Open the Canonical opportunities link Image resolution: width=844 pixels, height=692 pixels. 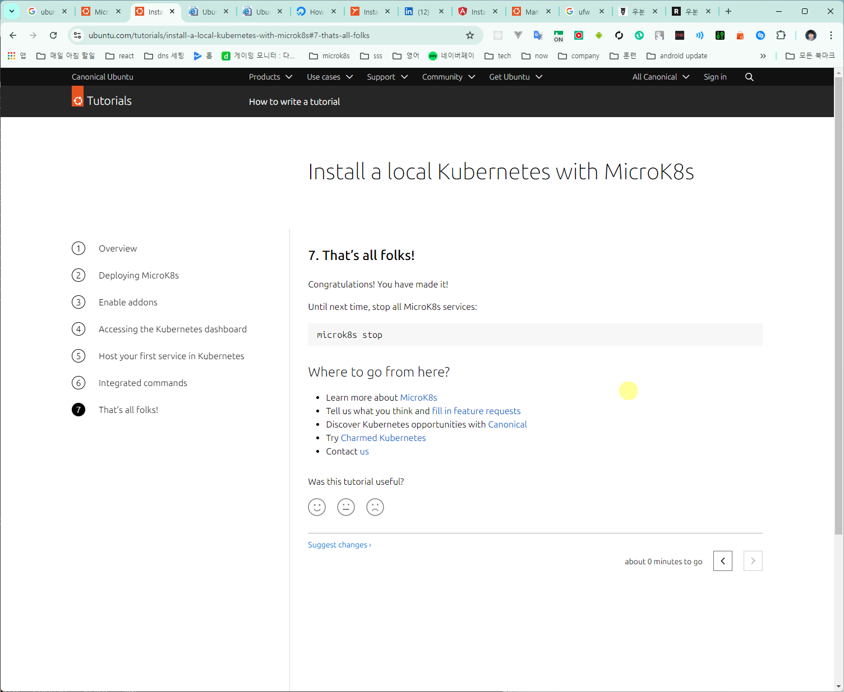[508, 424]
